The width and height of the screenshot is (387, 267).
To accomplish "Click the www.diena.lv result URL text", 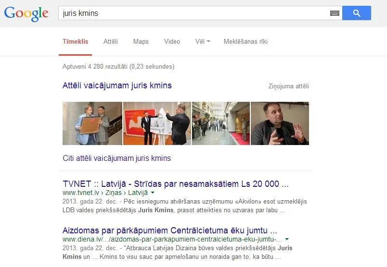I will [x=172, y=239].
